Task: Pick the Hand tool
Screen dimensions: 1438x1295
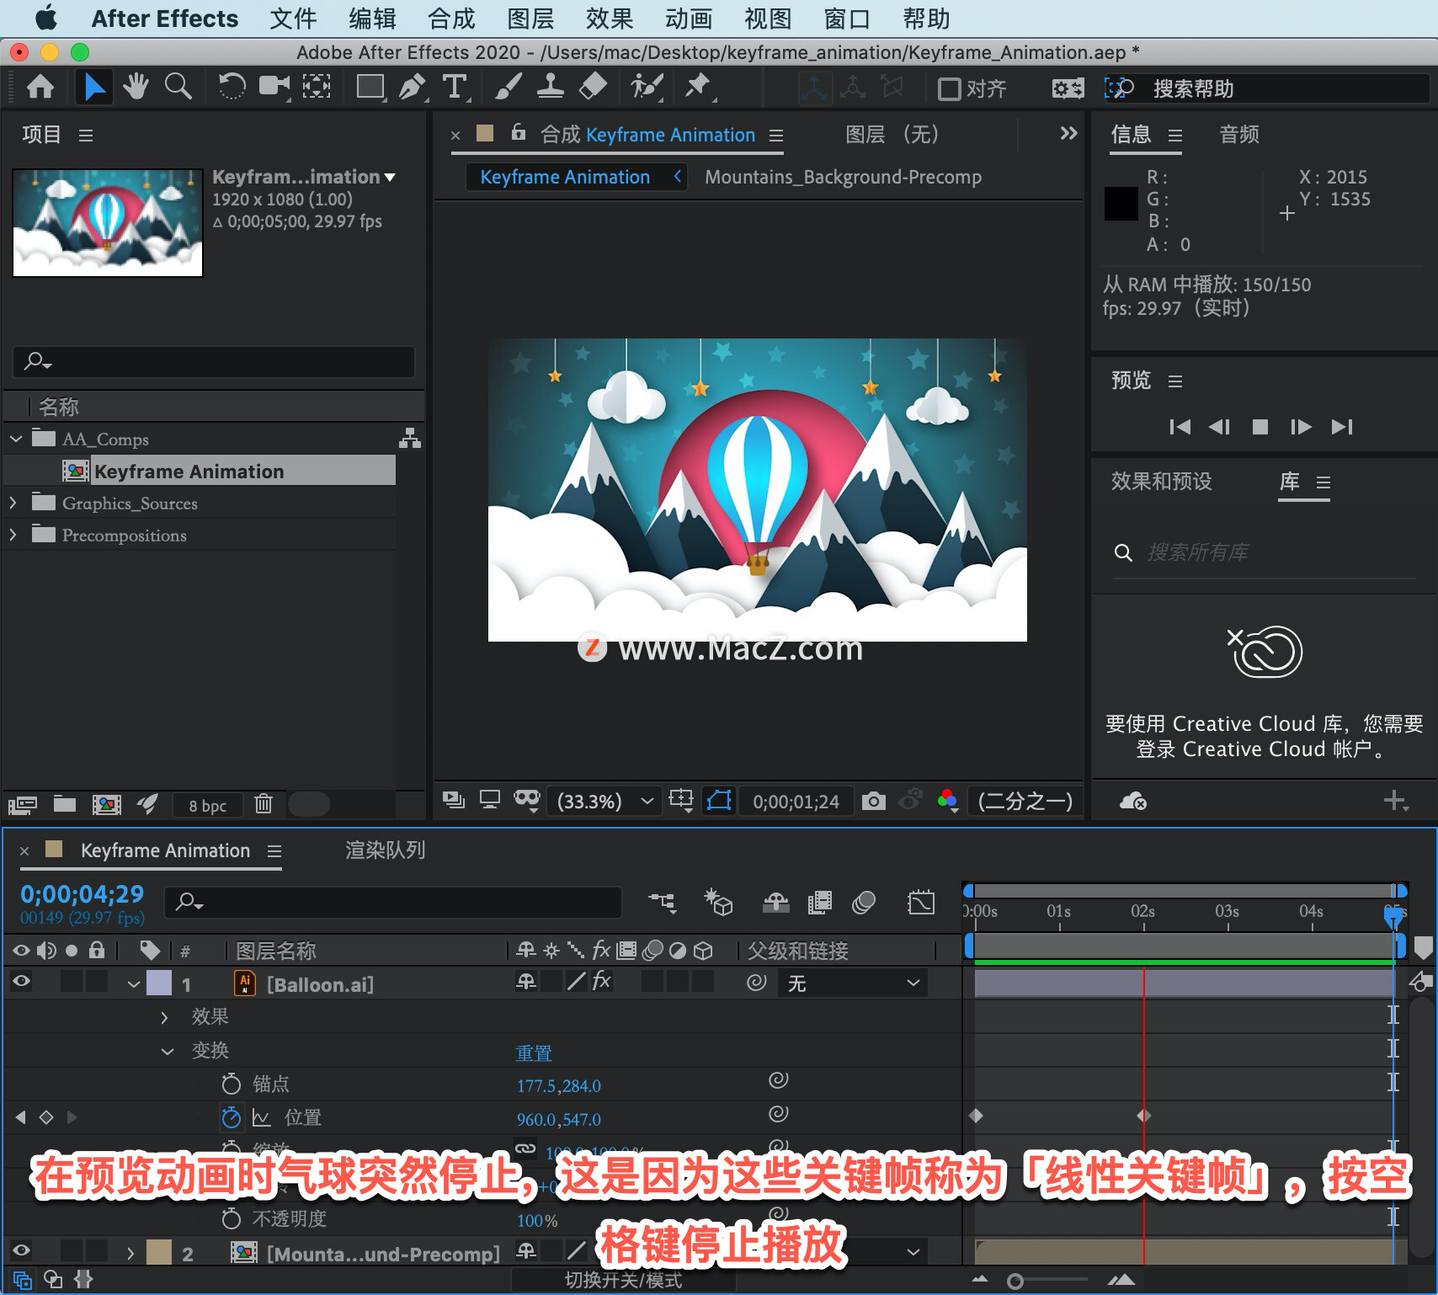Action: 136,87
